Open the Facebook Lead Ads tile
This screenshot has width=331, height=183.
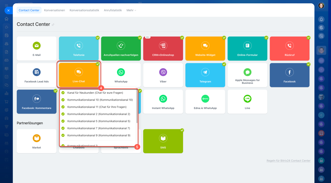tap(37, 75)
